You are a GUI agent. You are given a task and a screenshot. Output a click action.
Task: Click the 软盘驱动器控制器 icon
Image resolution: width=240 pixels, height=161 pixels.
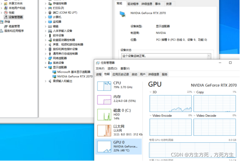[50, 40]
